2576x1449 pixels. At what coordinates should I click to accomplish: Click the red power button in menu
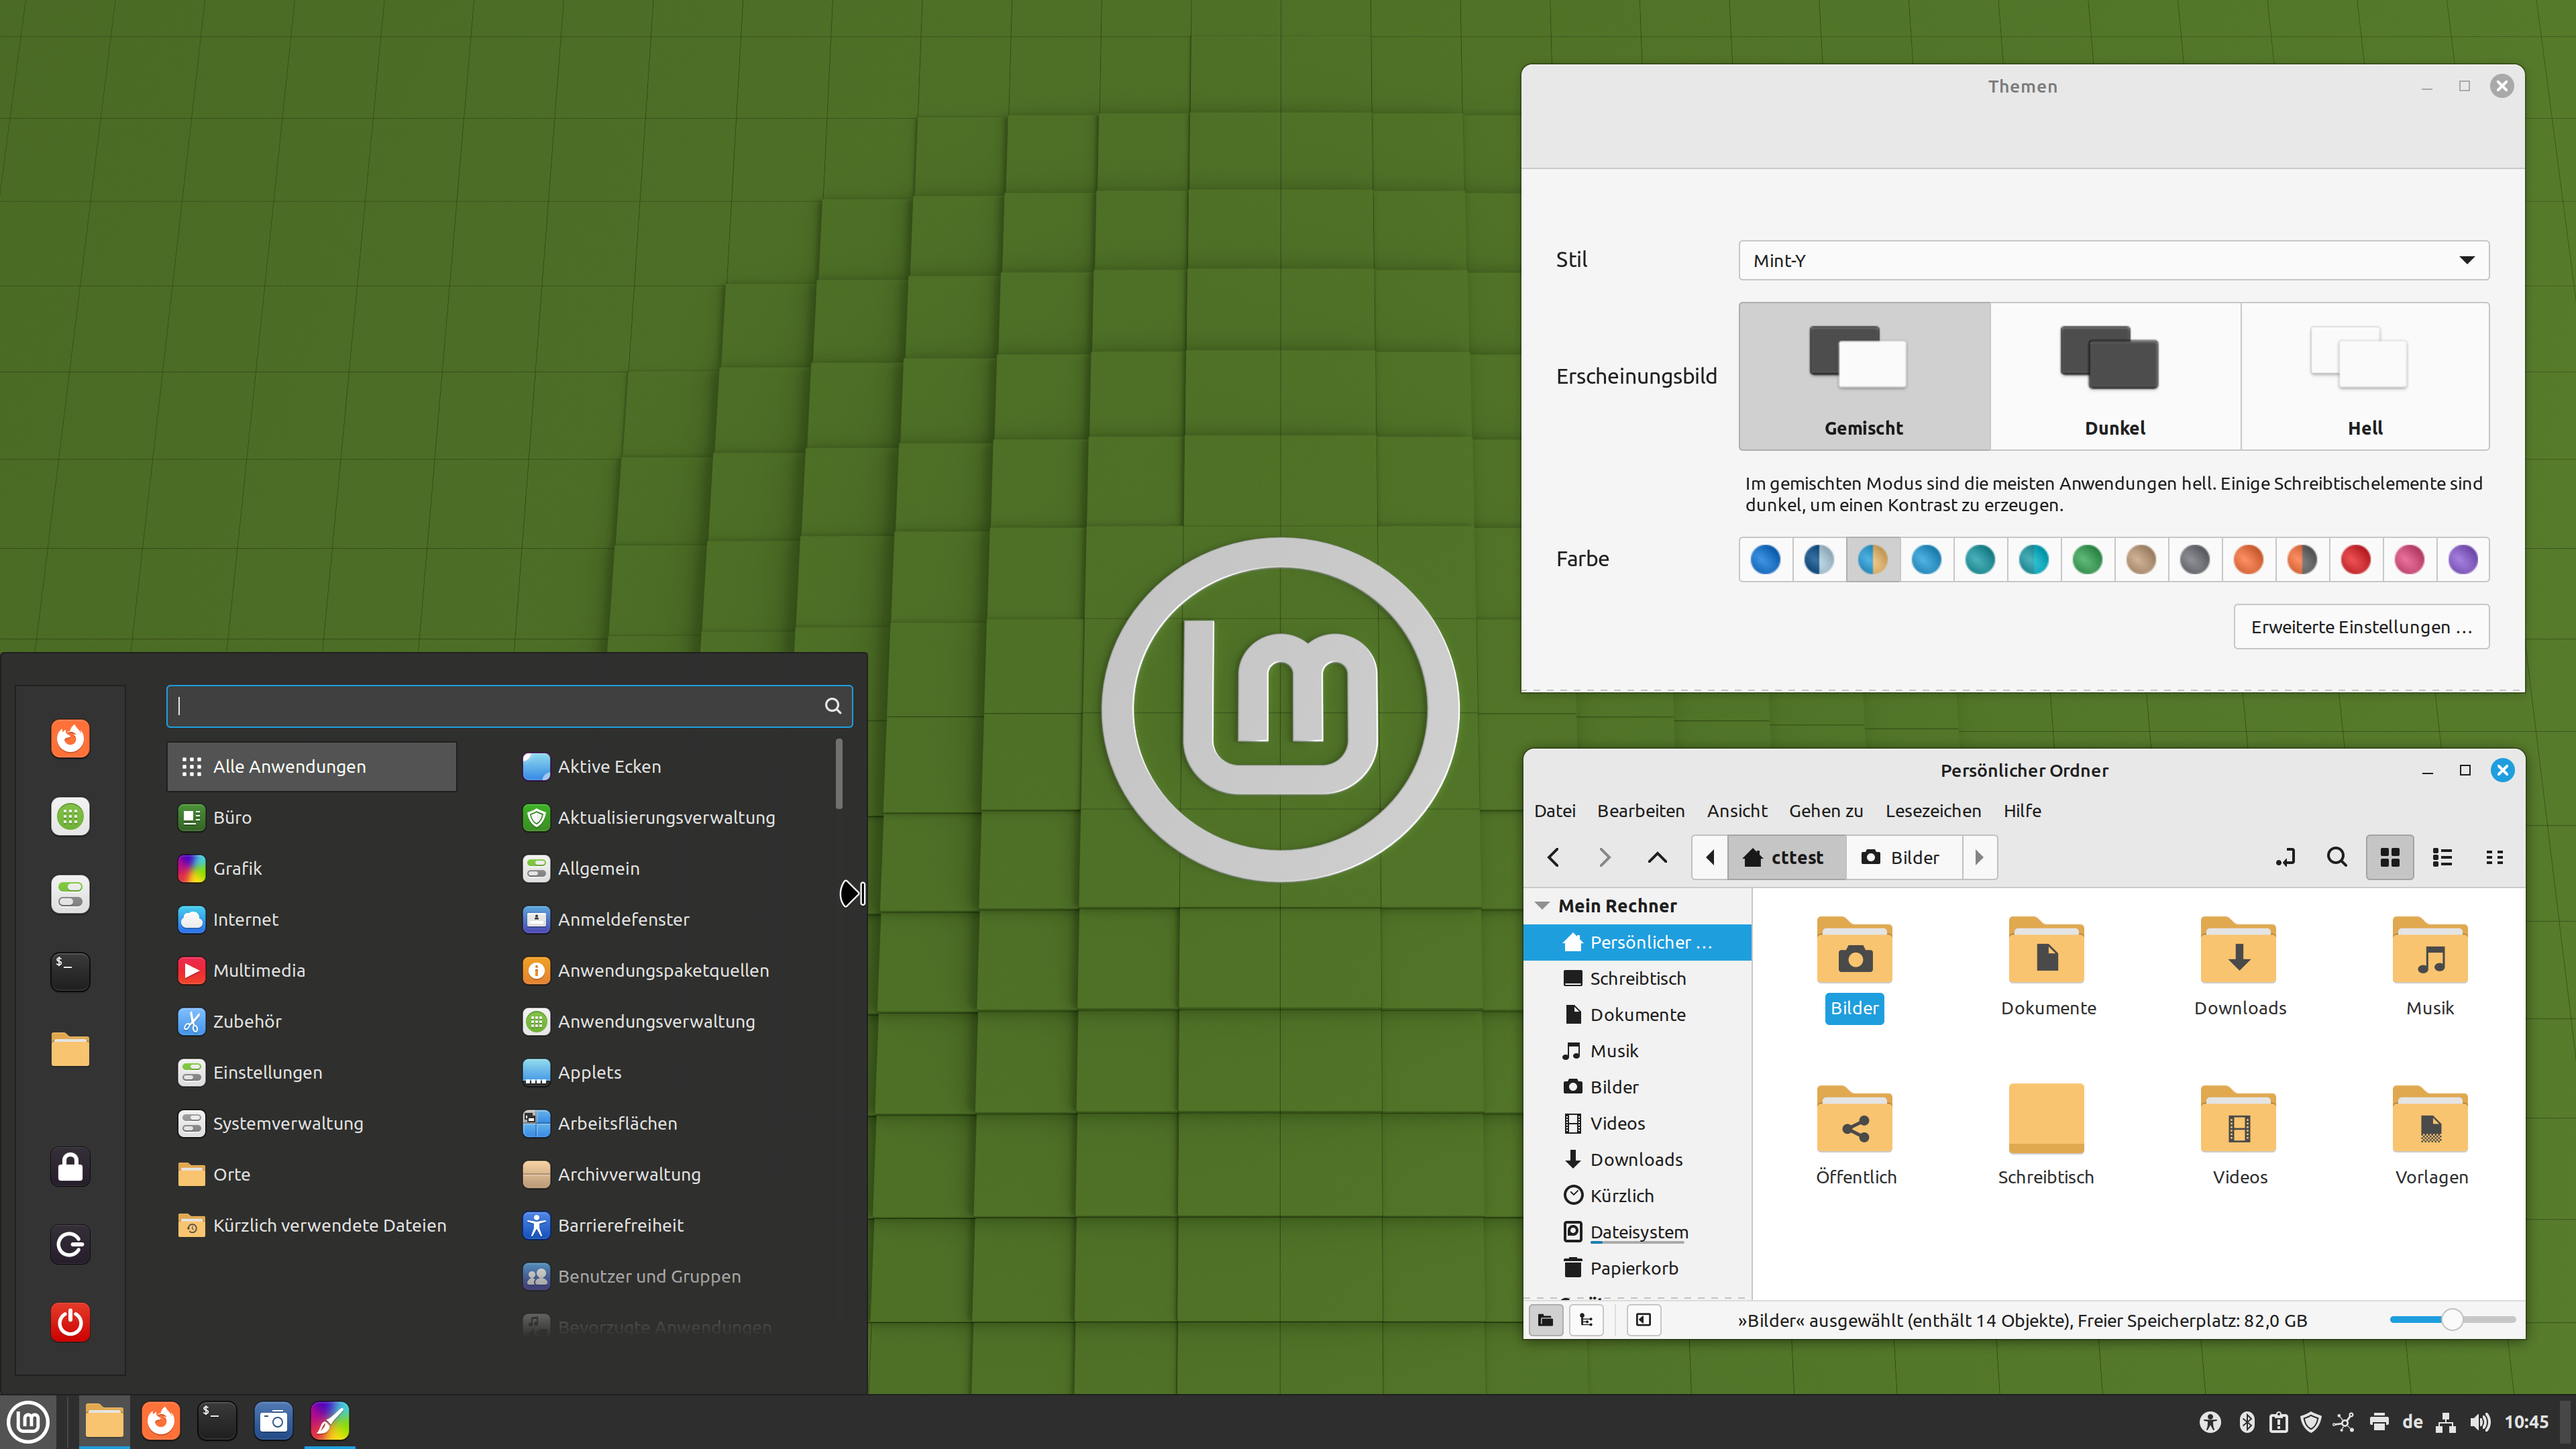click(70, 1322)
